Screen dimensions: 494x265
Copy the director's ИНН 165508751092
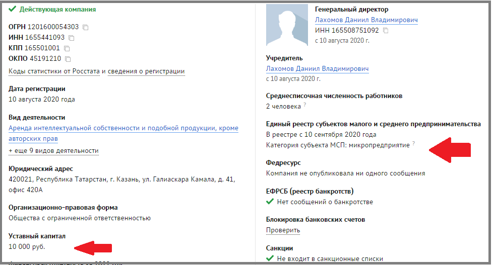(386, 31)
